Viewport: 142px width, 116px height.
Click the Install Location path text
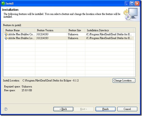point(50,81)
